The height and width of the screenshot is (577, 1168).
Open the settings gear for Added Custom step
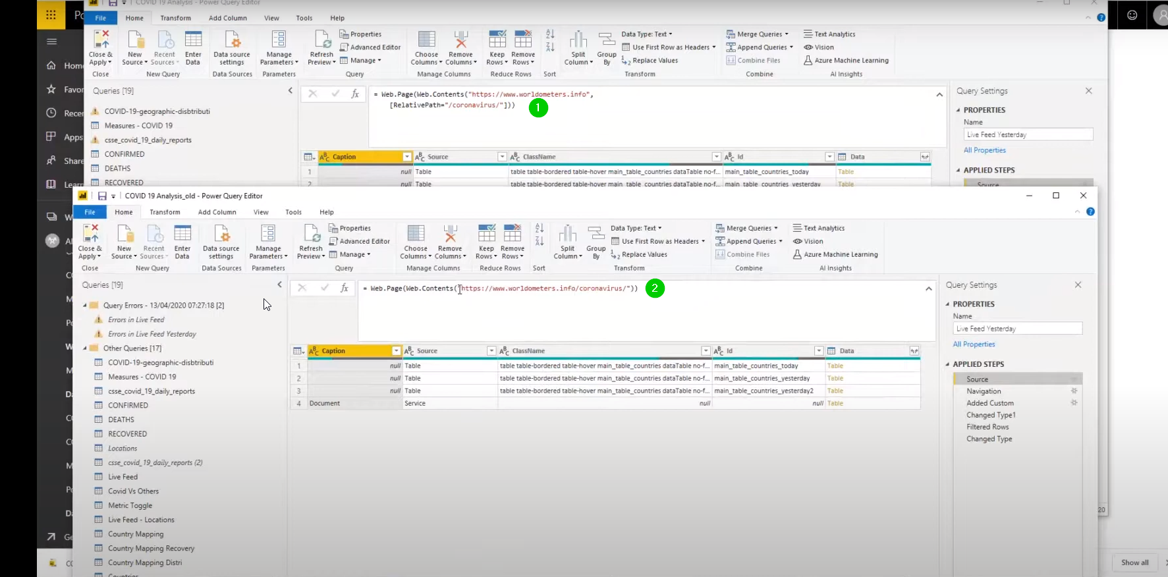pos(1074,403)
